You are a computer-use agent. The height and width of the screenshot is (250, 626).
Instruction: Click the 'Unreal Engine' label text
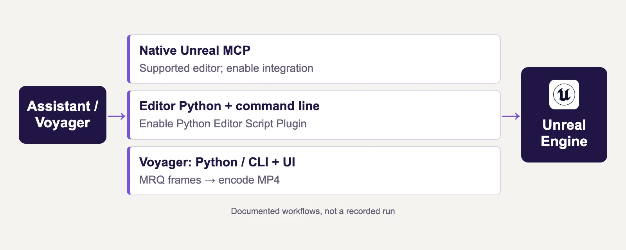tap(564, 133)
